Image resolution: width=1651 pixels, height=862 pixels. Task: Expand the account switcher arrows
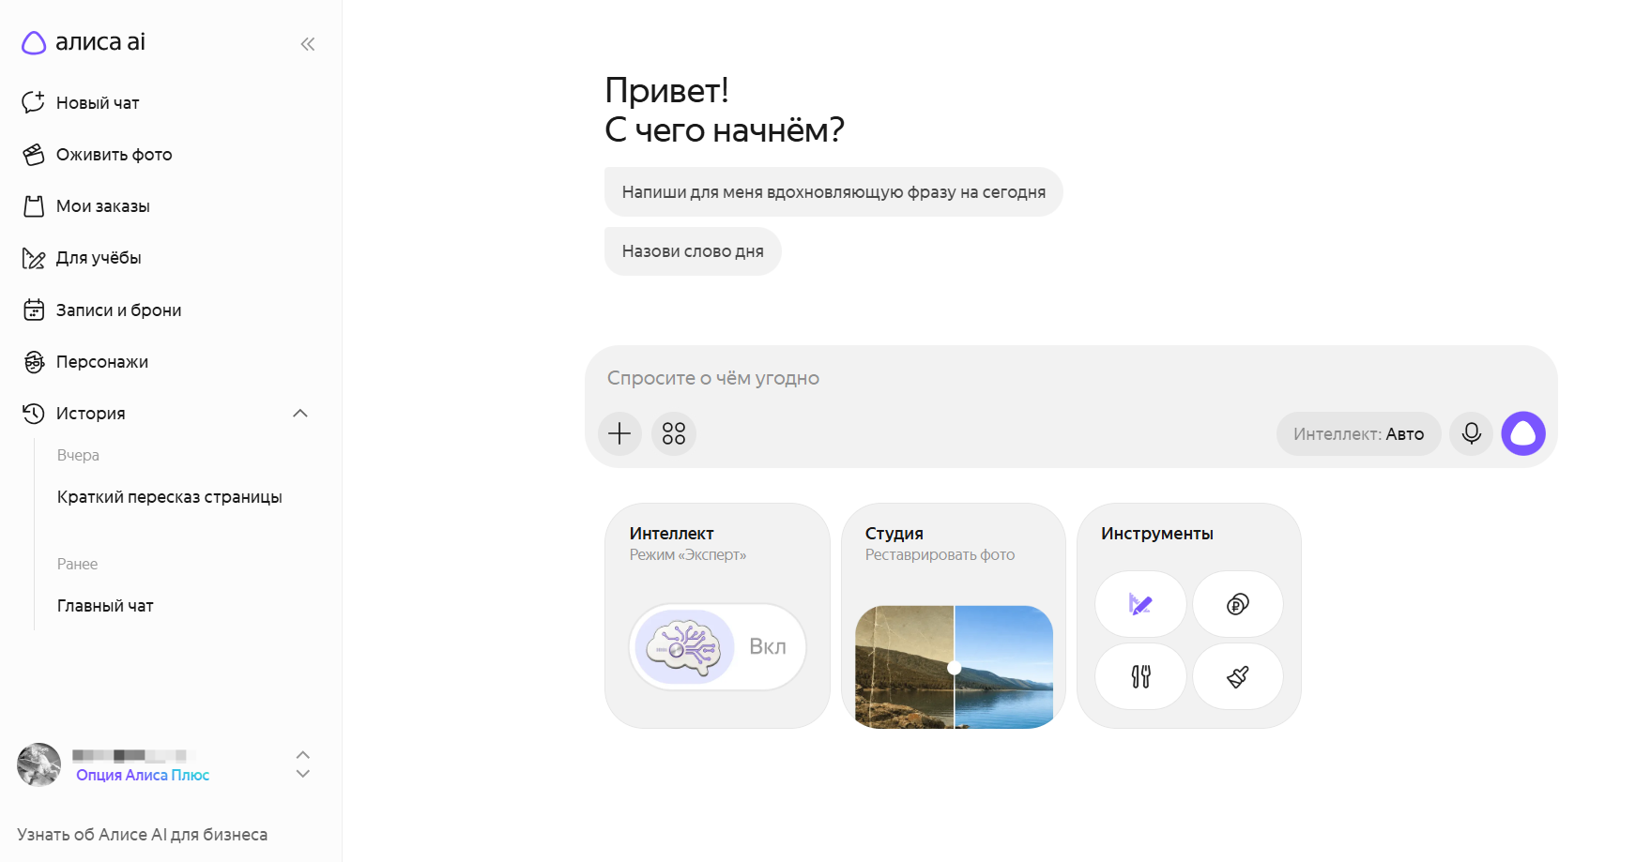coord(302,764)
